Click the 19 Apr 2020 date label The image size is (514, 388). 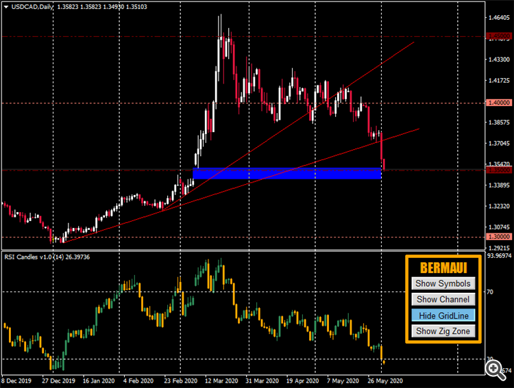coord(302,380)
